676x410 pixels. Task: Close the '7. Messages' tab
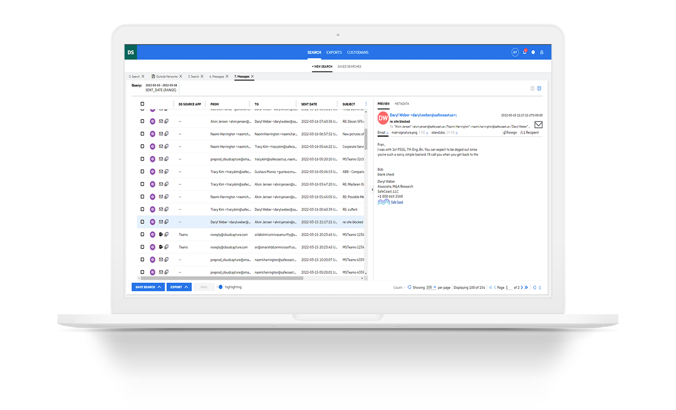click(253, 76)
